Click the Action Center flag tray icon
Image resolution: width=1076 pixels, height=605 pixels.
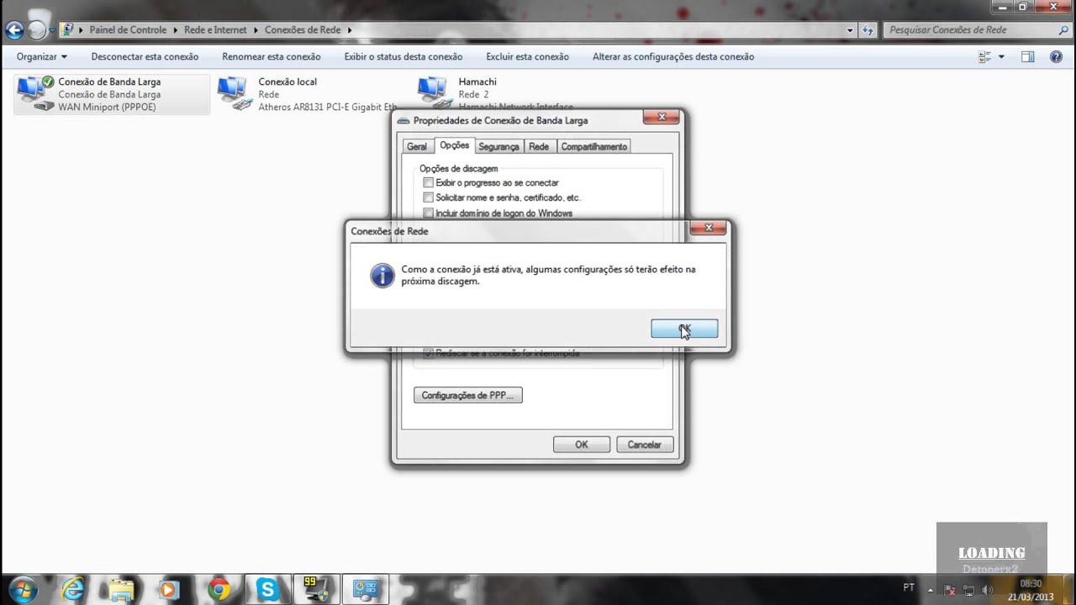[x=950, y=590]
